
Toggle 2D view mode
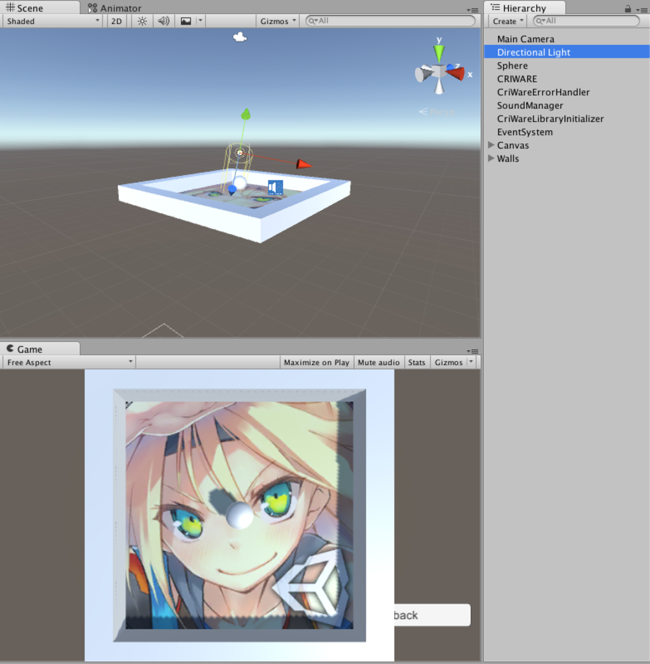click(116, 21)
